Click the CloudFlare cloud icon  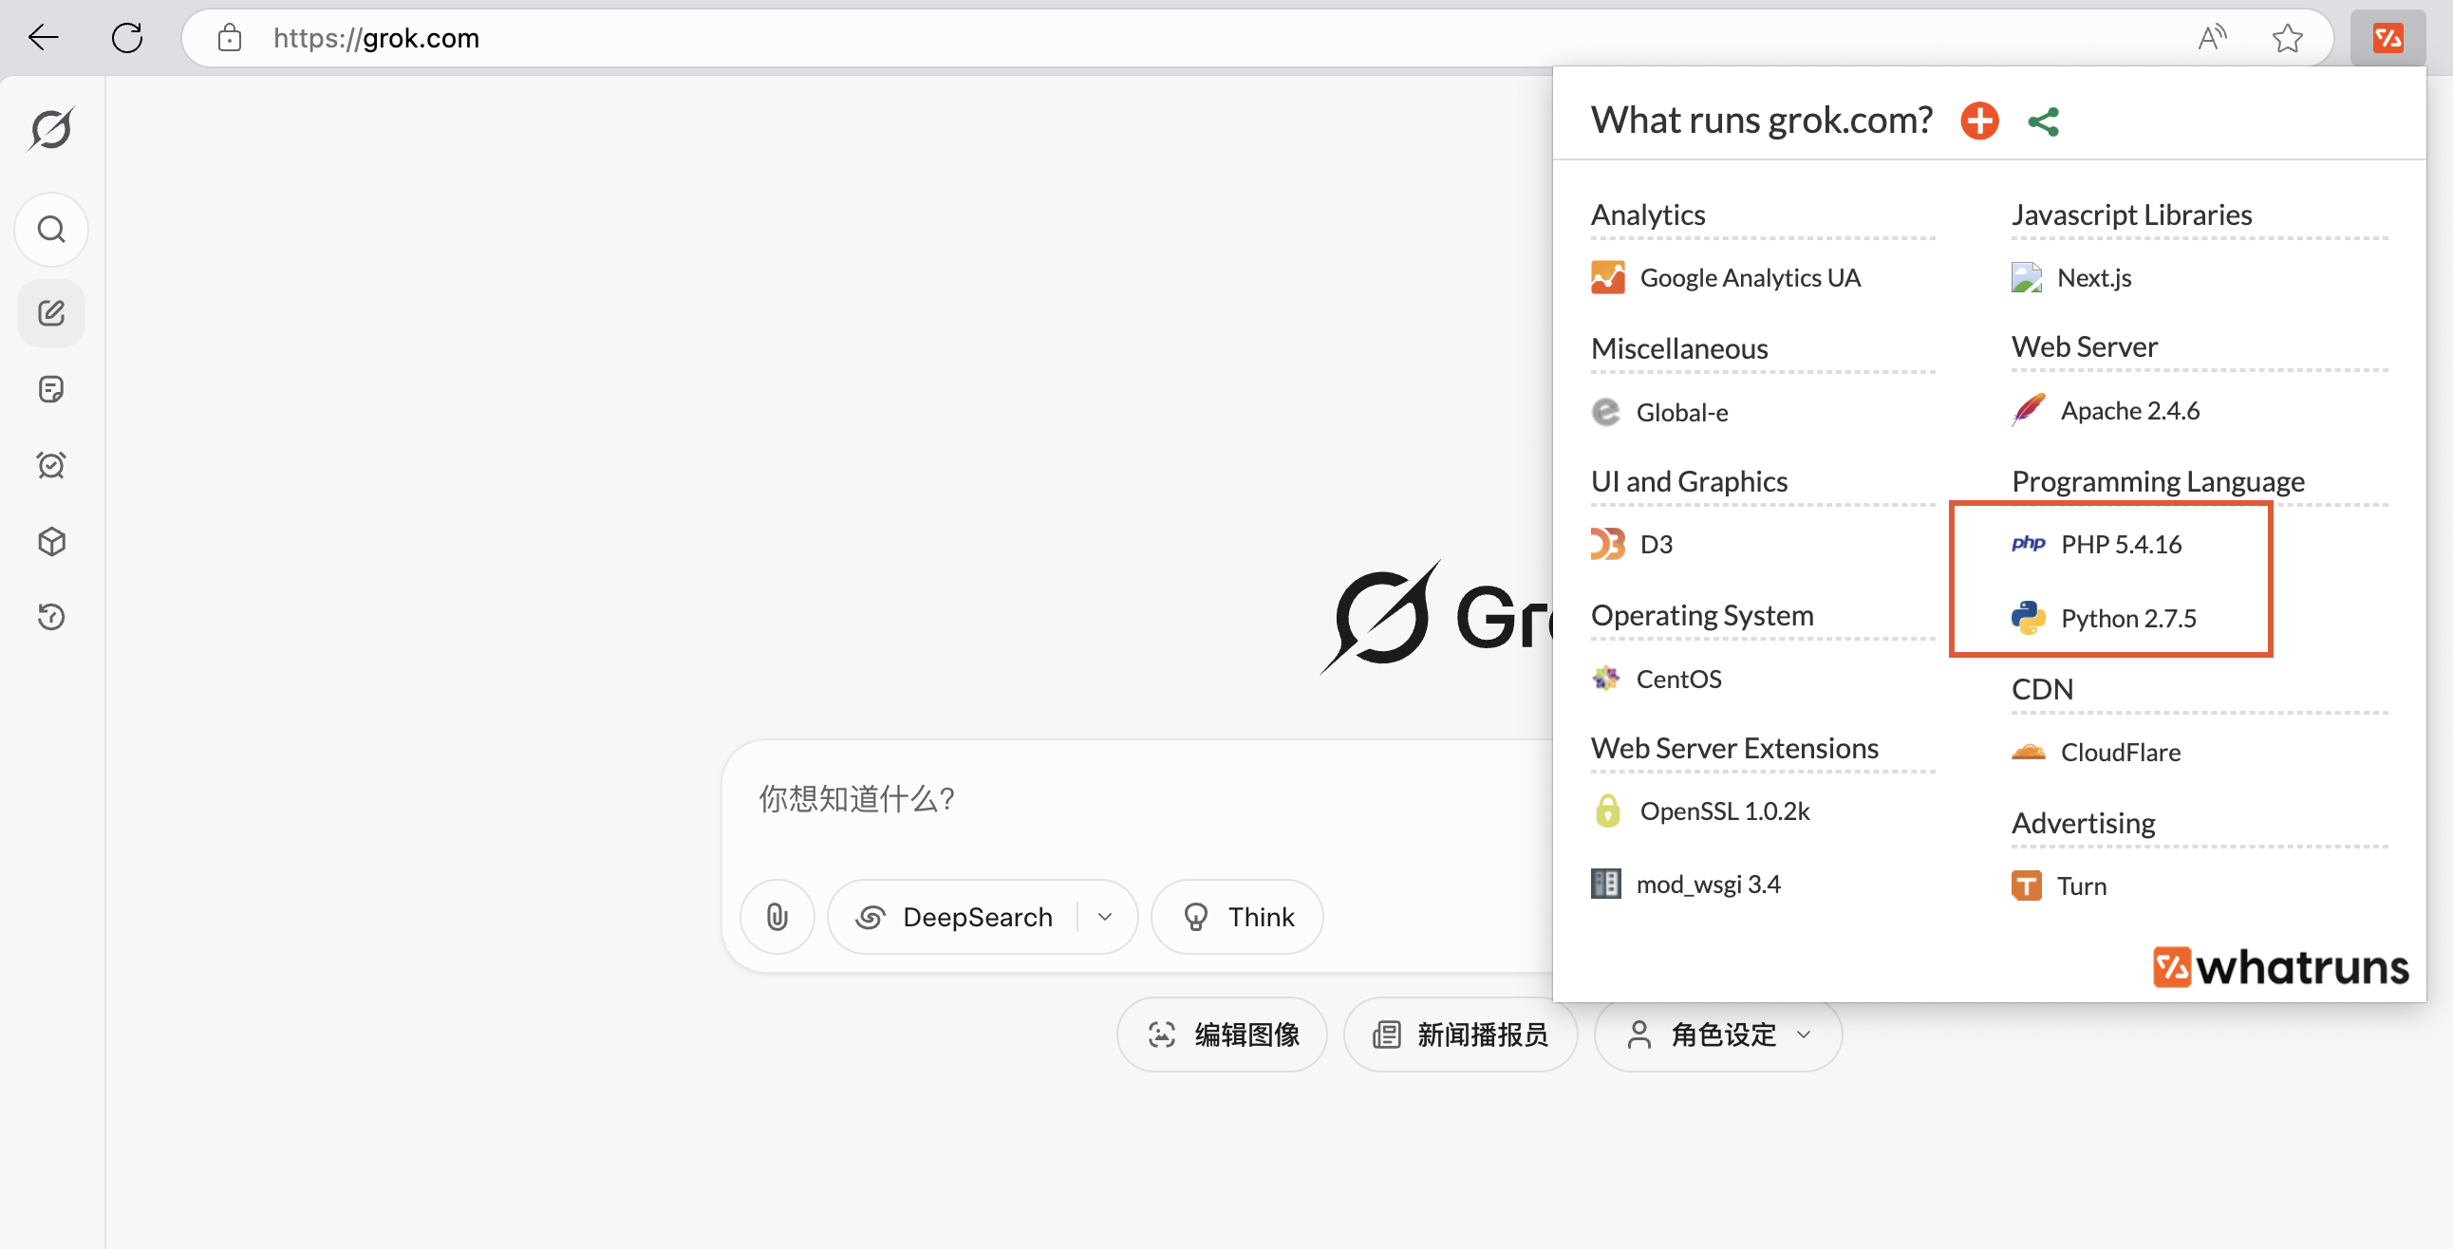click(2028, 752)
